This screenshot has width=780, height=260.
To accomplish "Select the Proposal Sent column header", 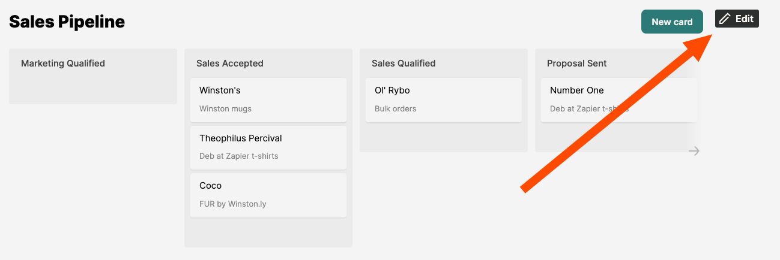I will point(577,63).
